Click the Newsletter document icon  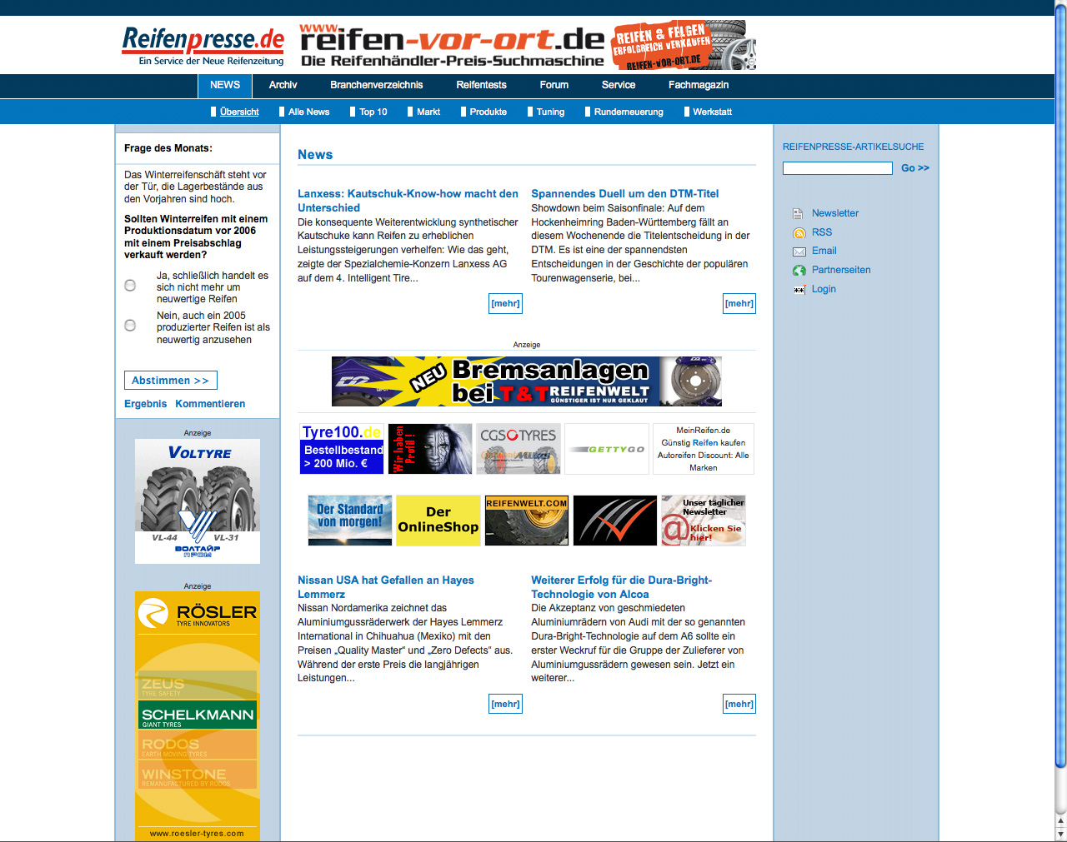click(x=798, y=214)
